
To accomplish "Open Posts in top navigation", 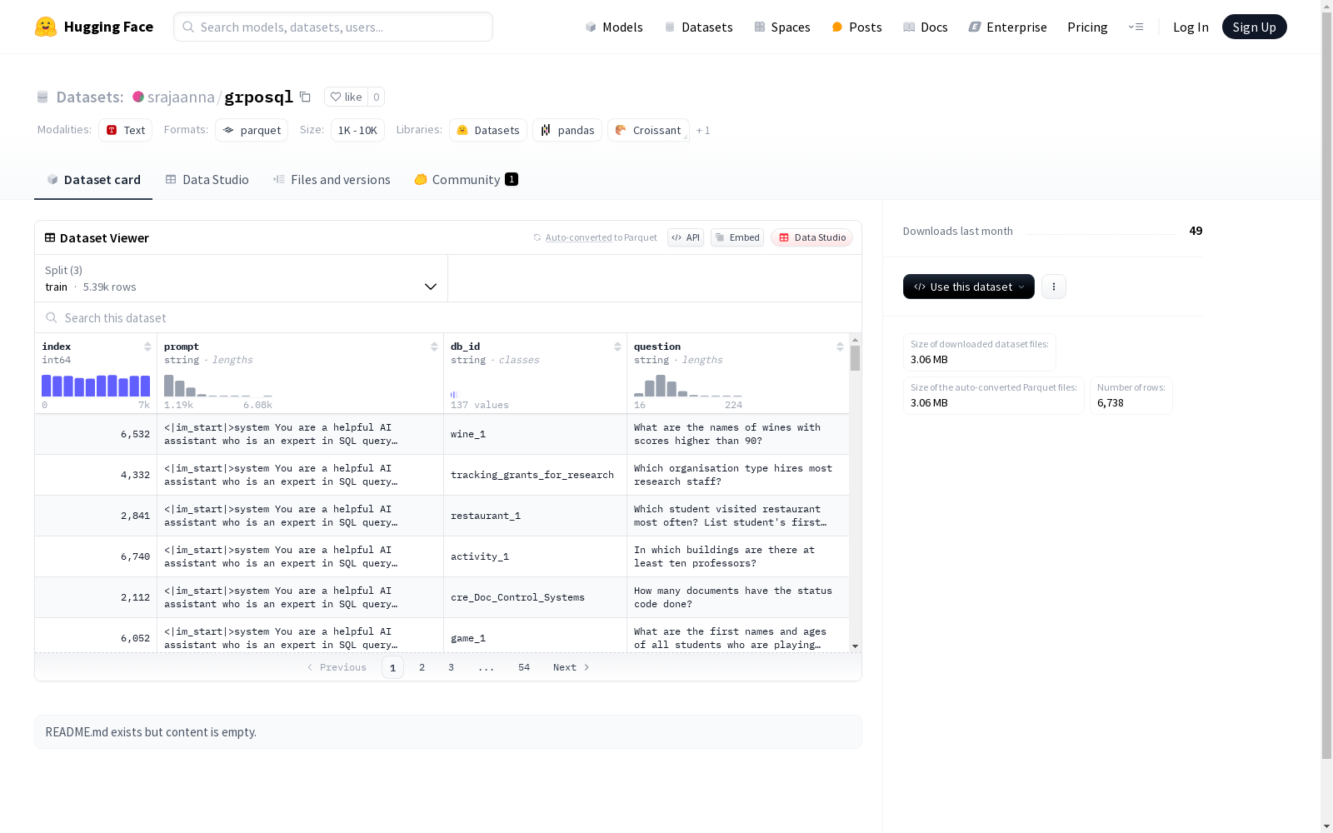I will point(856,27).
